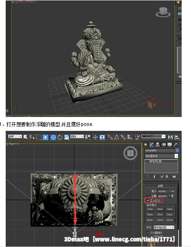Screen dimensions: 191x247
Task: Select the 85mm stock lens button
Action: (x=150, y=220)
